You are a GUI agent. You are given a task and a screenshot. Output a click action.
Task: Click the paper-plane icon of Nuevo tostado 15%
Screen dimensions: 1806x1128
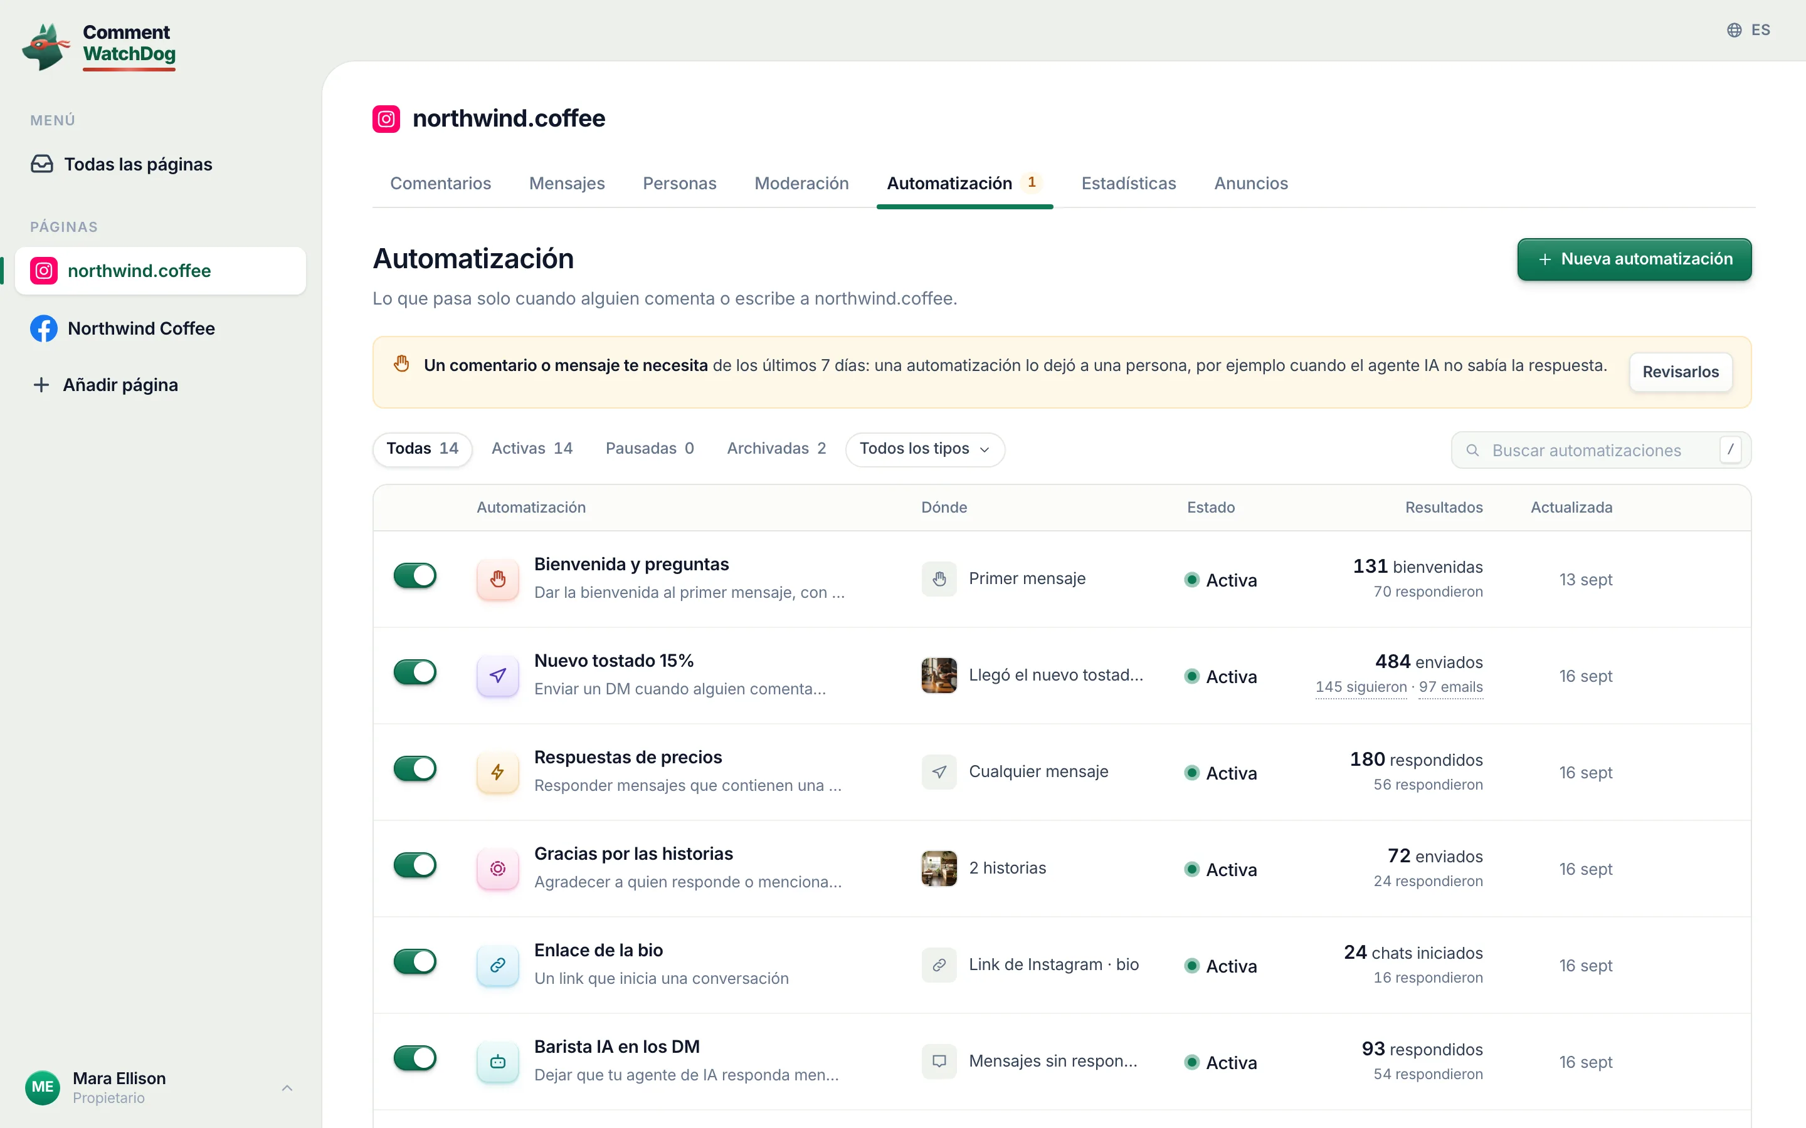point(498,675)
